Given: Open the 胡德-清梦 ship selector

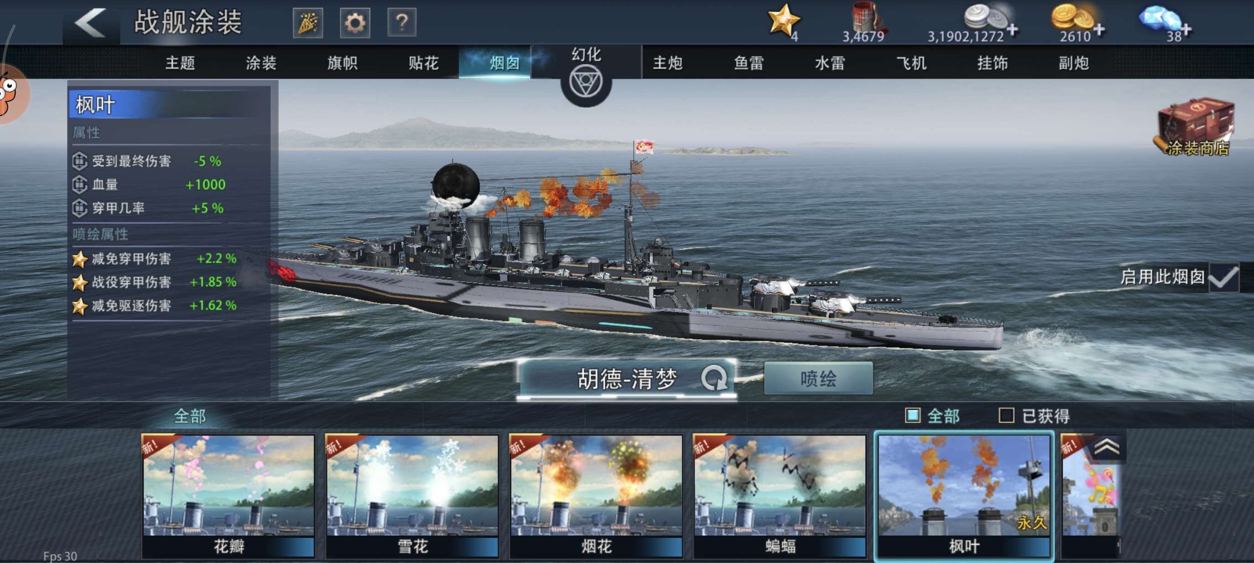Looking at the screenshot, I should pyautogui.click(x=627, y=379).
